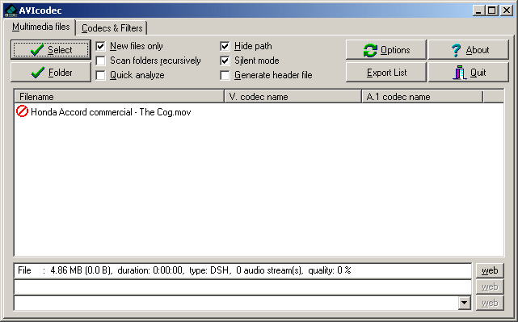Enable Scan folders recursively
The image size is (518, 322).
(100, 61)
